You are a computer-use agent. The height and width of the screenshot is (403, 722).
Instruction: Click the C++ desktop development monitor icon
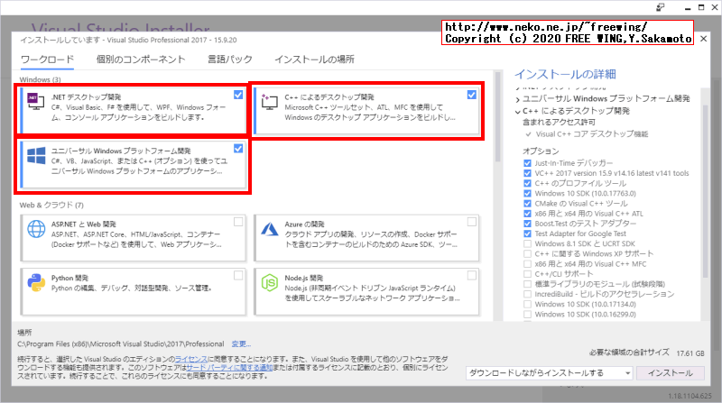coord(269,102)
